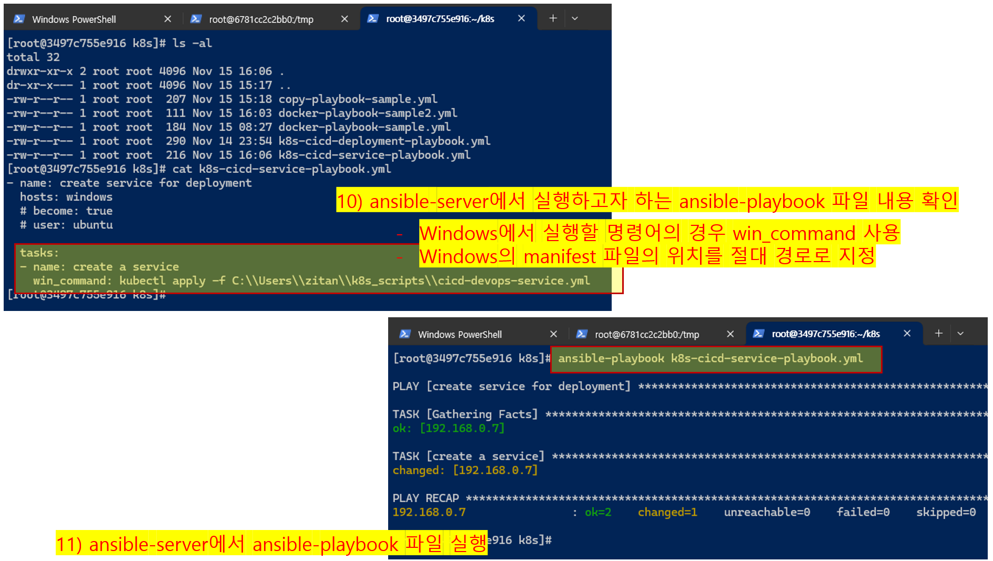993x561 pixels.
Task: Click '192.168.0.7' host in recap
Action: point(429,512)
